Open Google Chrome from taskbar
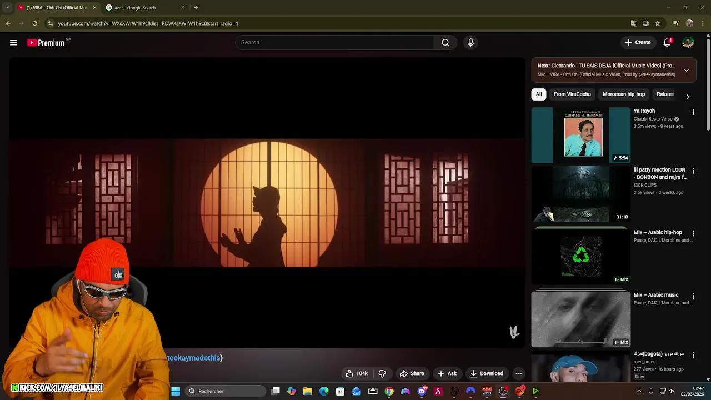This screenshot has height=400, width=711. [x=389, y=391]
